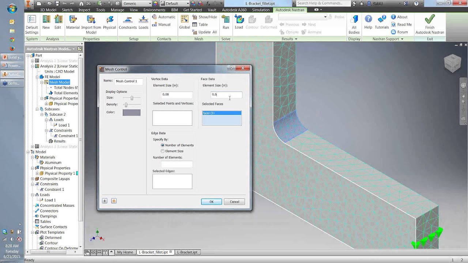Open the mesh control Color swatch
The image size is (468, 263).
[x=132, y=113]
